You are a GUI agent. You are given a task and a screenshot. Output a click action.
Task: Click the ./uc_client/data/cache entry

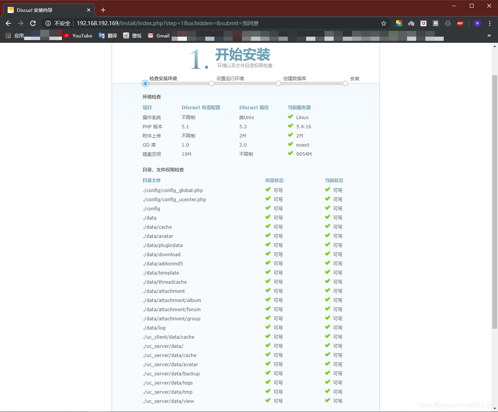(169, 337)
